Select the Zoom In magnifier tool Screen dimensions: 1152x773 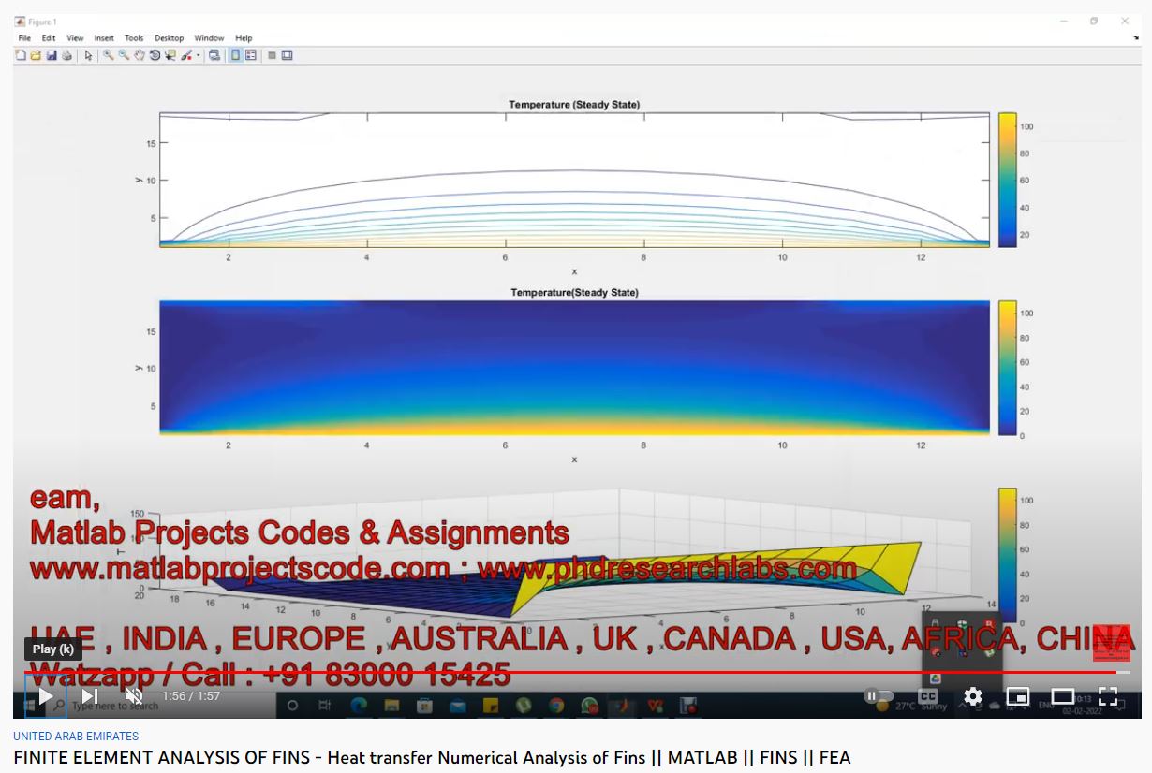click(109, 55)
